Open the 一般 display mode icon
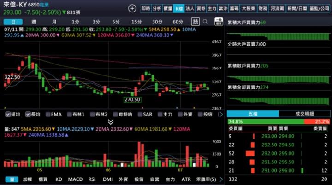The image size is (332, 185). [219, 22]
